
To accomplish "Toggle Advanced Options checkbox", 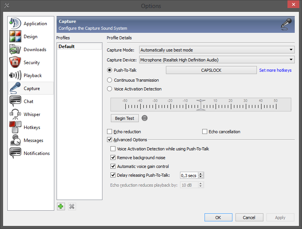I will (x=109, y=140).
